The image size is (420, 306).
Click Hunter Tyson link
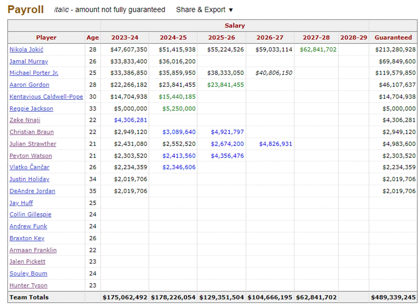[x=28, y=286]
